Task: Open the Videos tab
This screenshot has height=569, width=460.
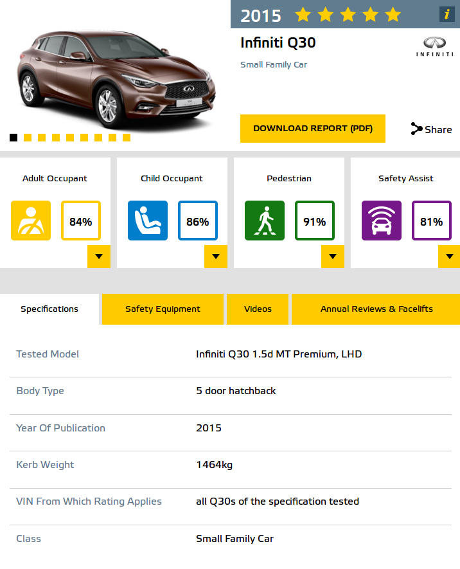Action: (x=258, y=309)
